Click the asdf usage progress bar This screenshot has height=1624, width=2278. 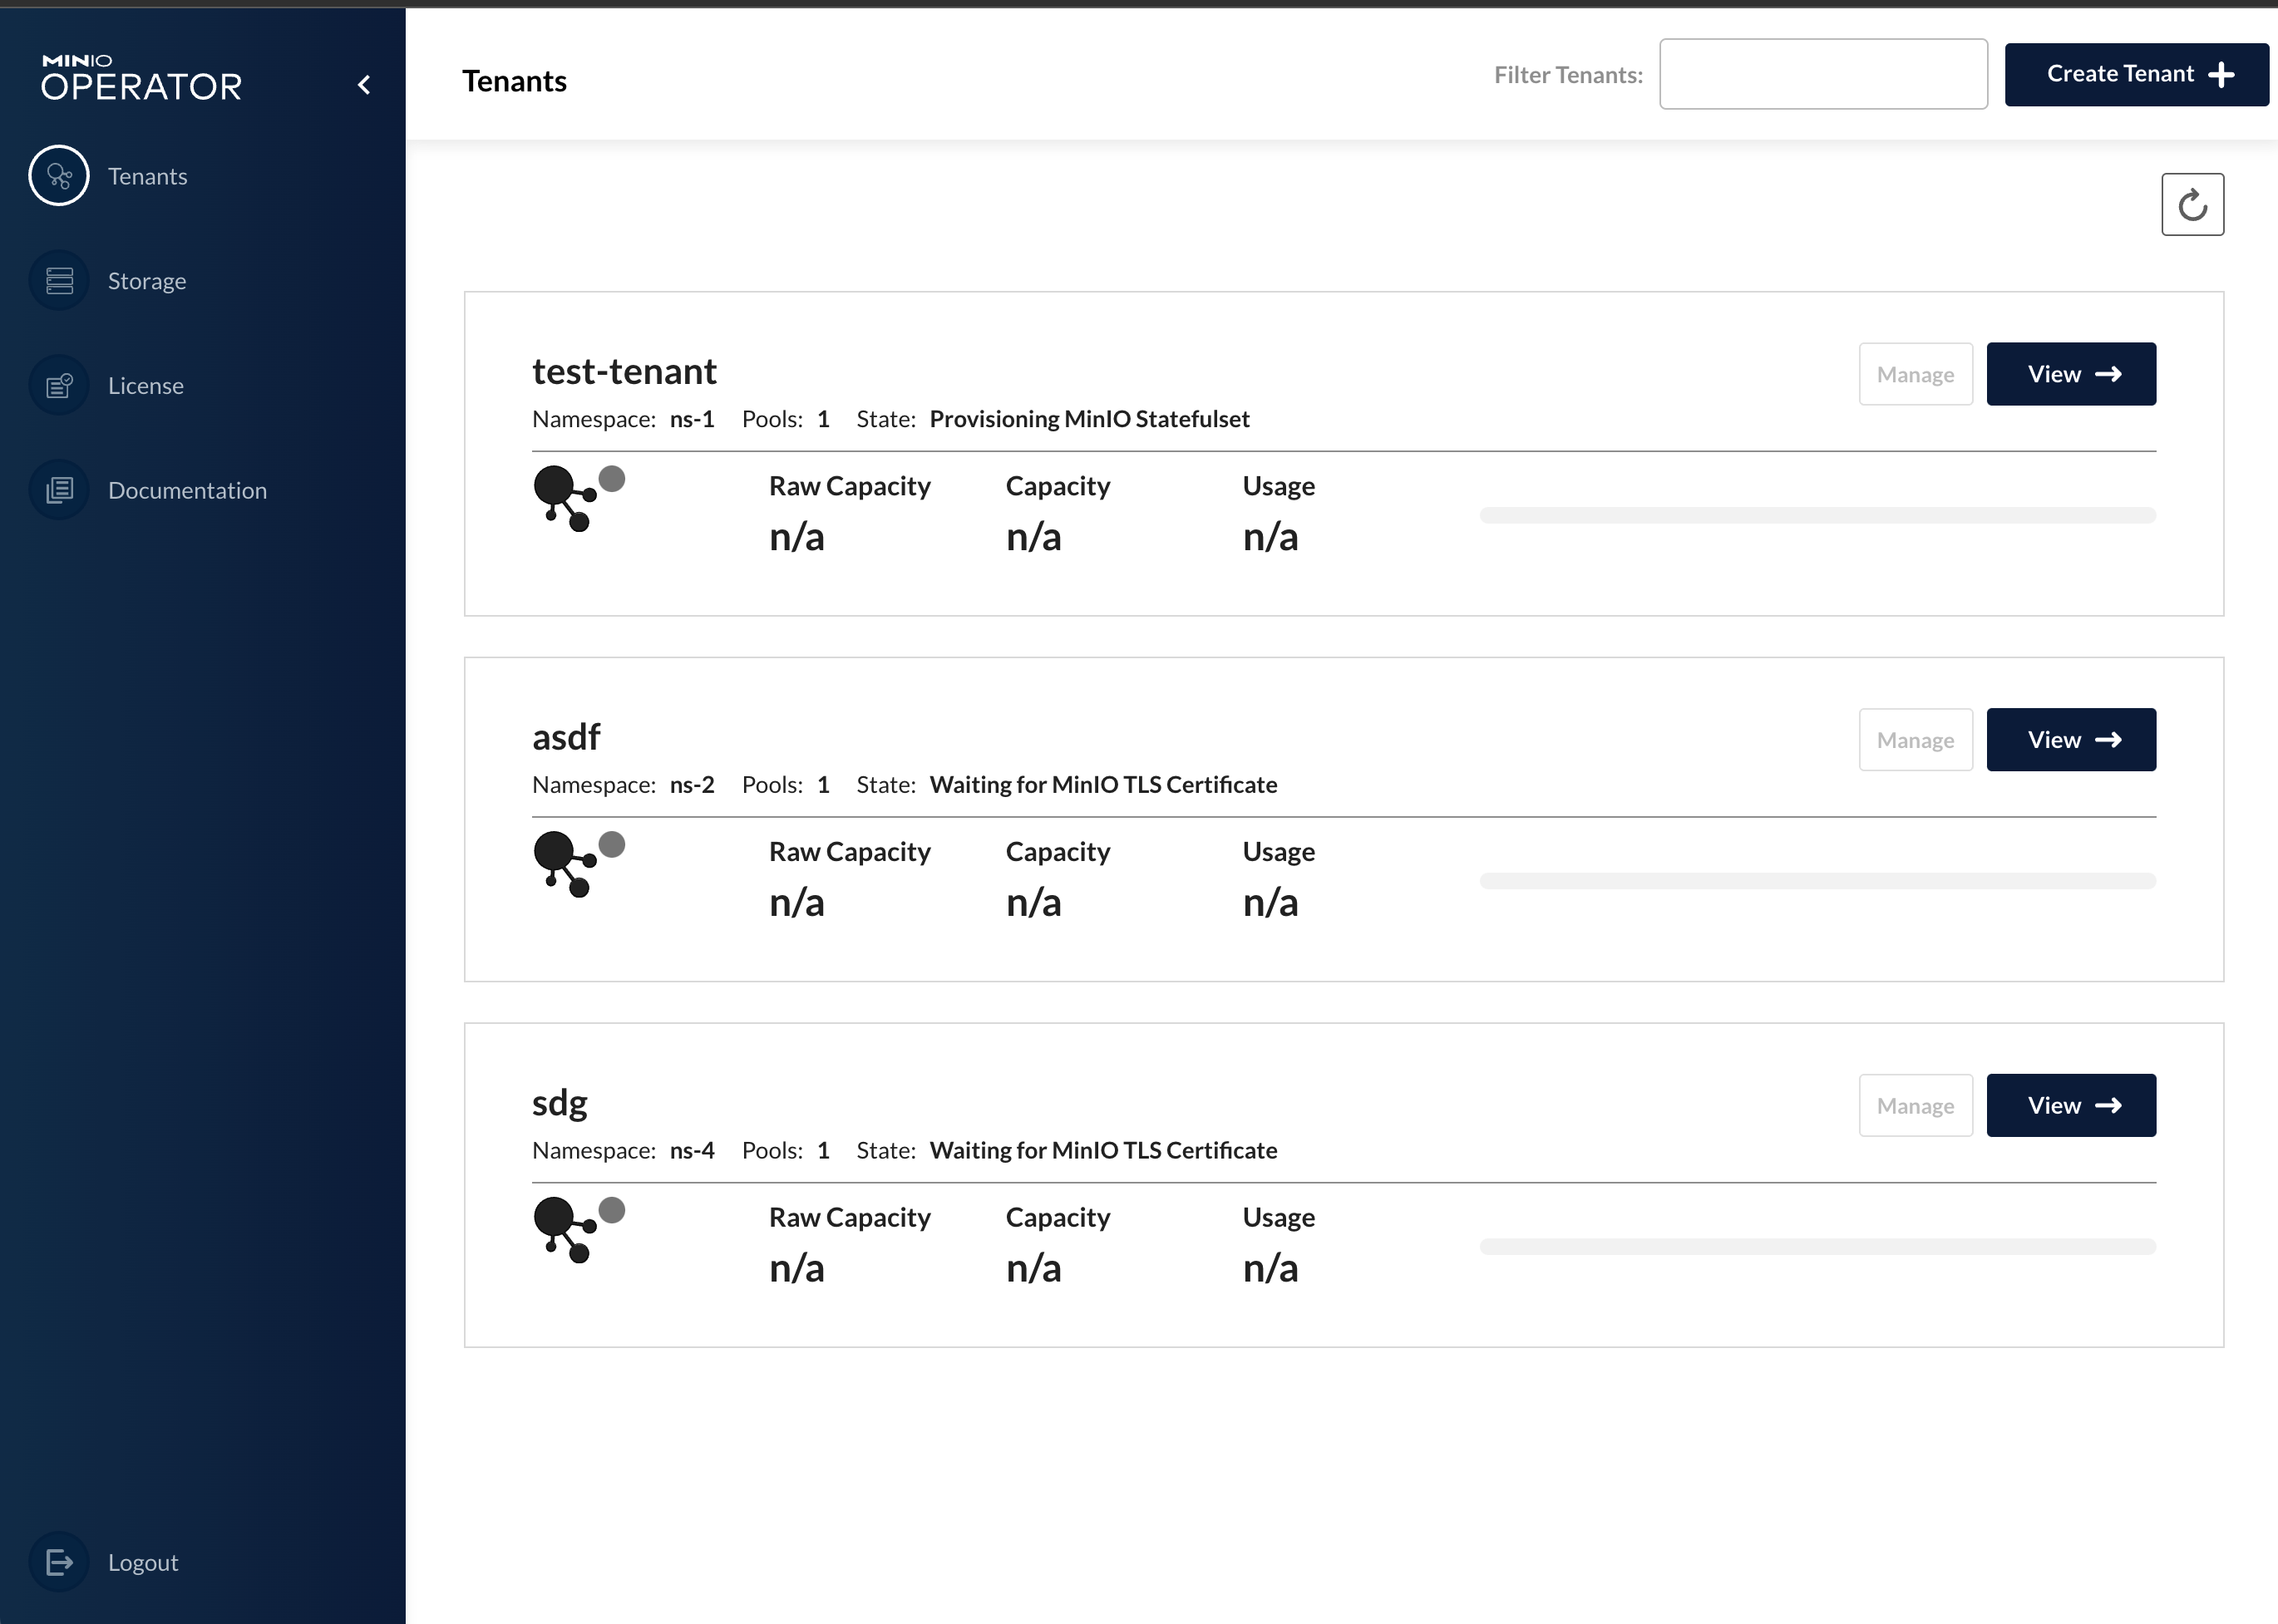click(x=1817, y=881)
